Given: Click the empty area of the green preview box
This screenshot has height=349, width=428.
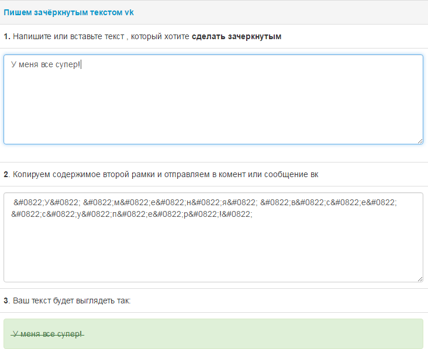Looking at the screenshot, I should click(263, 334).
